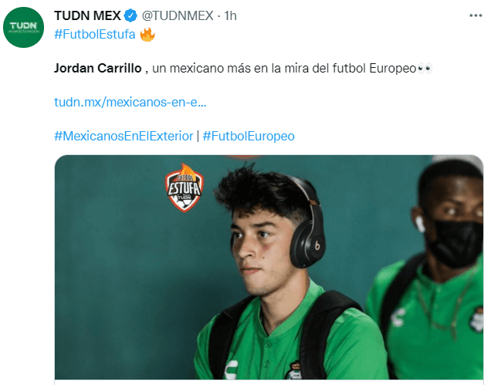Image resolution: width=491 pixels, height=385 pixels.
Task: Click the @TUDNMEX handle
Action: tap(178, 15)
